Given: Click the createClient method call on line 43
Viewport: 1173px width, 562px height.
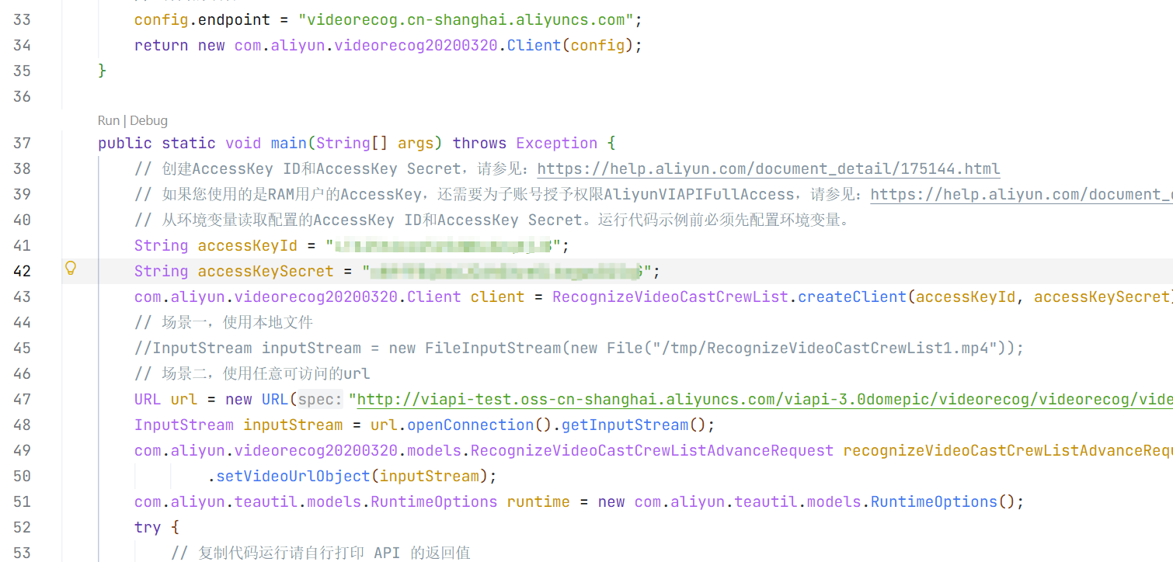Looking at the screenshot, I should pos(852,297).
